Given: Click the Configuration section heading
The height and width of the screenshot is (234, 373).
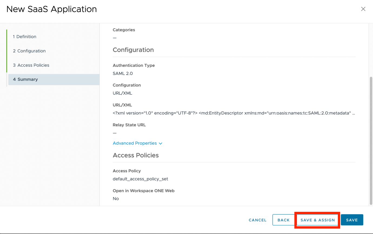Looking at the screenshot, I should click(133, 50).
